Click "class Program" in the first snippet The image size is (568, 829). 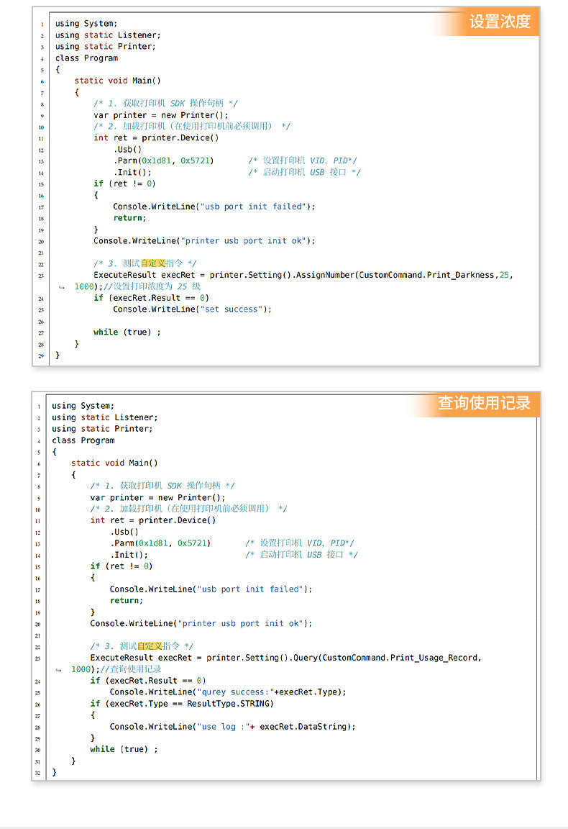coord(87,58)
